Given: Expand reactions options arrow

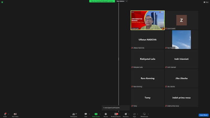Looking at the screenshot, I should coord(129,114).
